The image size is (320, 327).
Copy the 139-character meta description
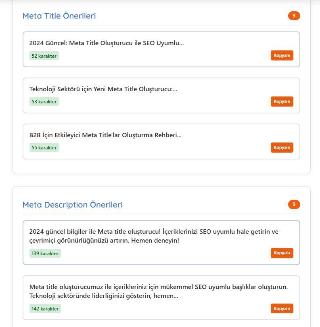pos(282,253)
